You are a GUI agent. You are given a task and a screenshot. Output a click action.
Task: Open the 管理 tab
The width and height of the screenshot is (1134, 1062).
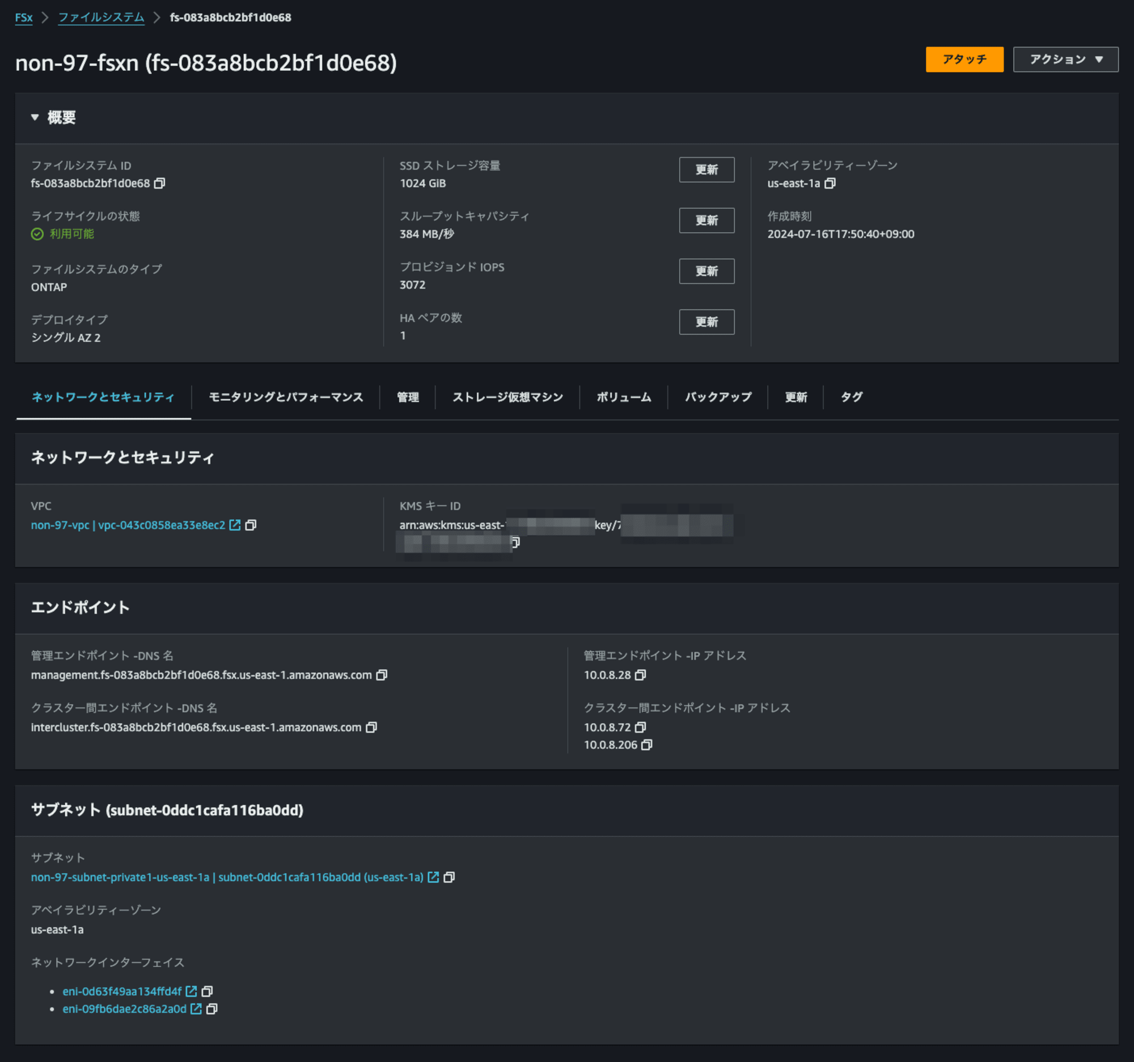click(408, 397)
